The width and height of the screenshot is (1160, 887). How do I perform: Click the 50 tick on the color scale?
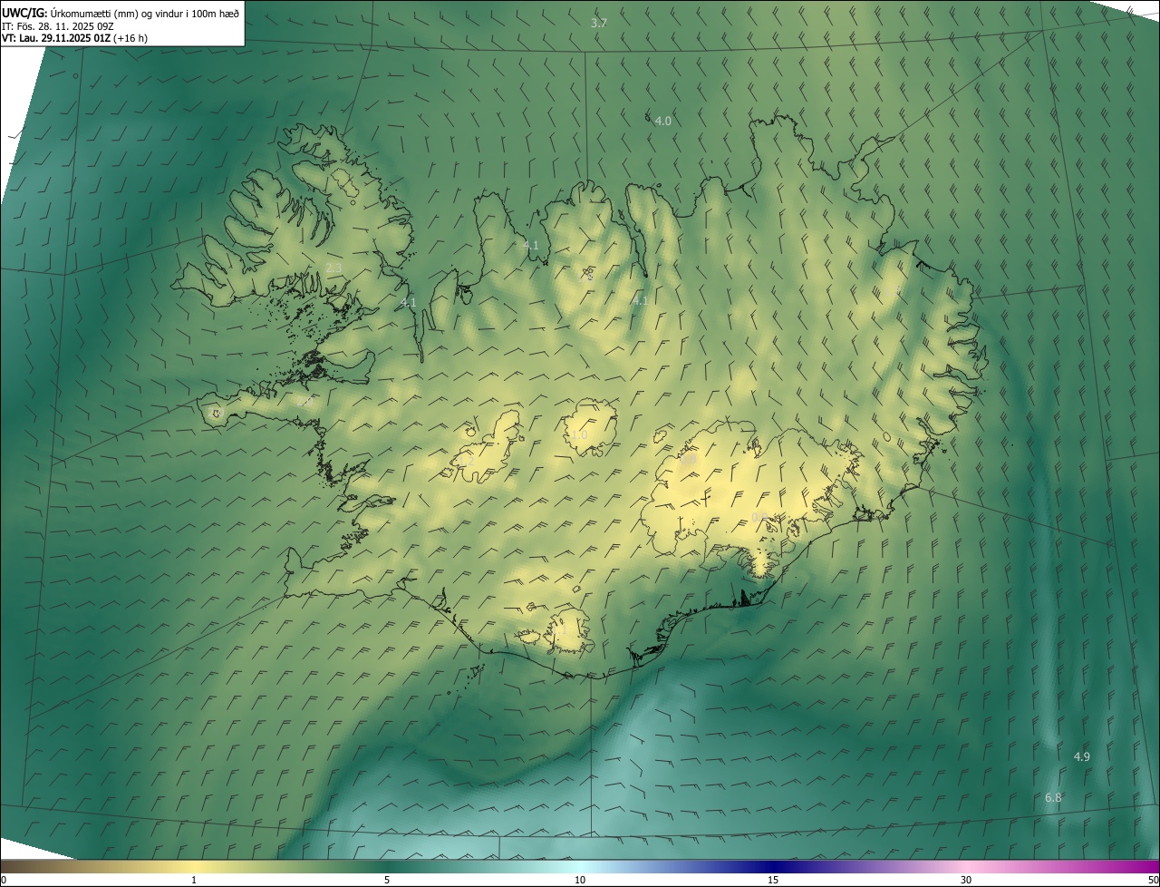[1152, 880]
